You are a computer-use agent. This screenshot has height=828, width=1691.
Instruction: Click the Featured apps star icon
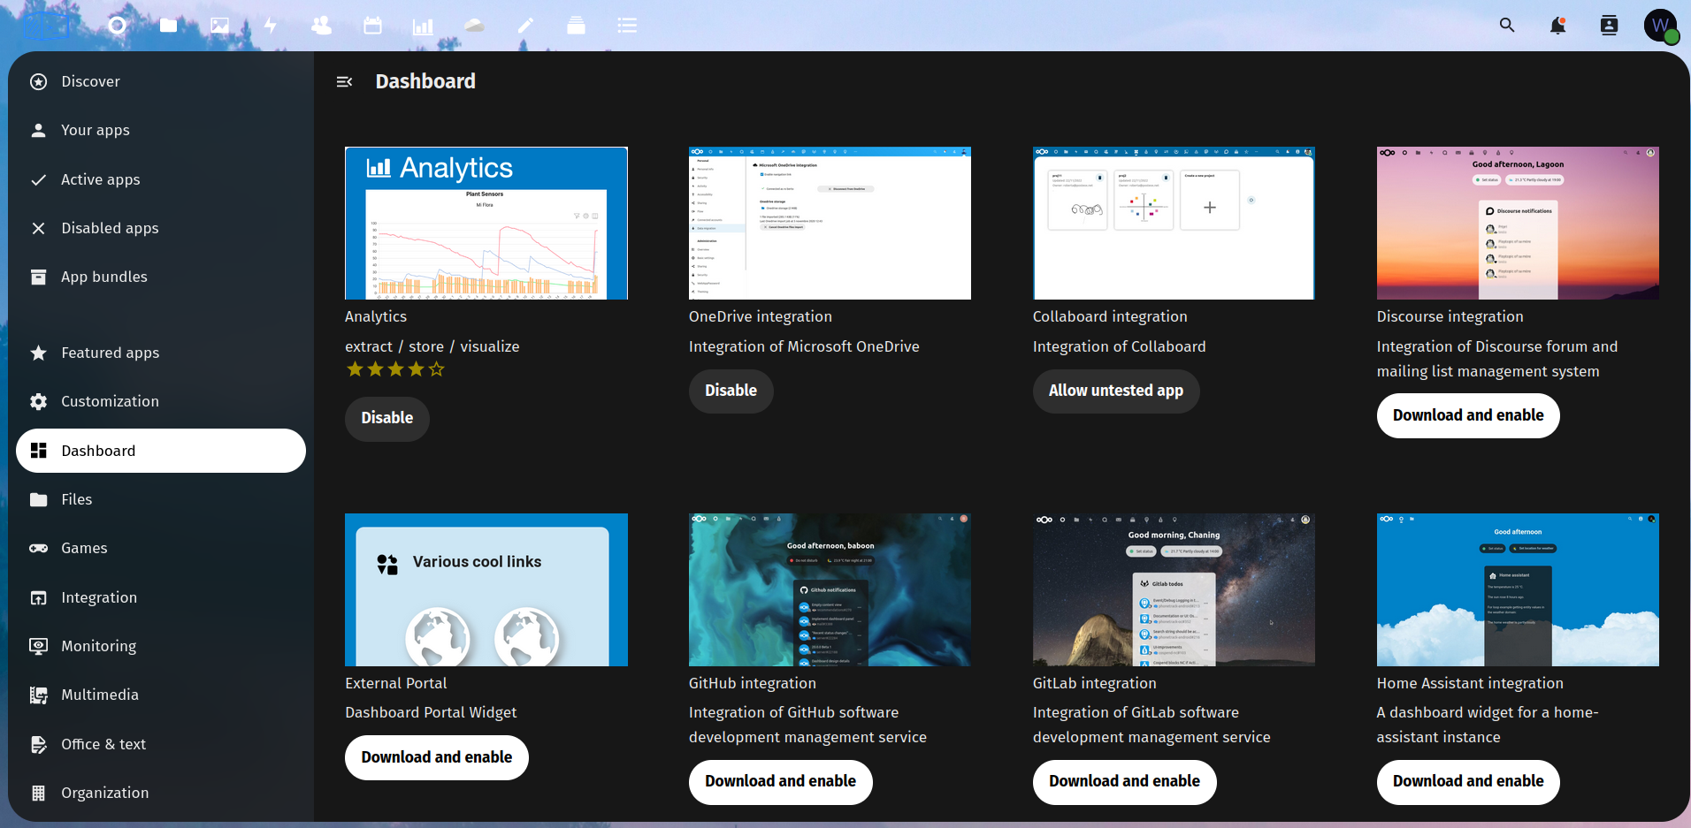pyautogui.click(x=38, y=353)
